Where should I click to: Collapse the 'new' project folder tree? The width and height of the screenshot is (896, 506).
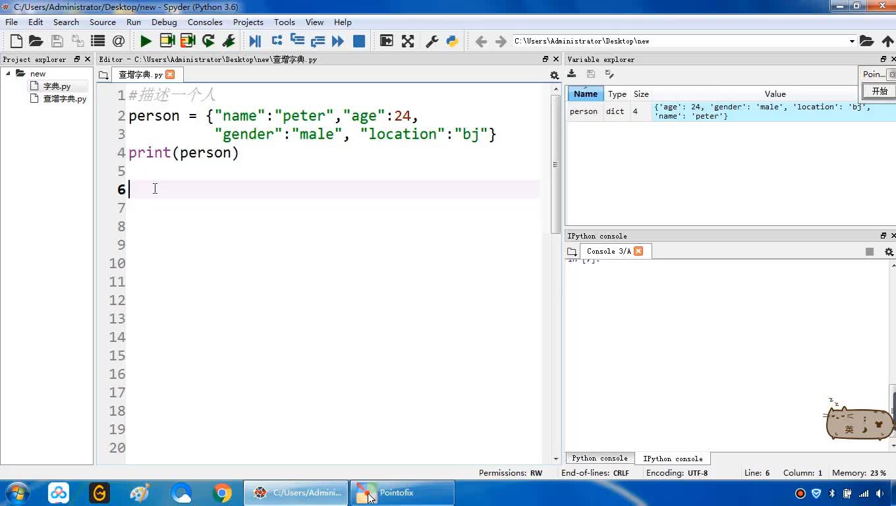(x=9, y=73)
